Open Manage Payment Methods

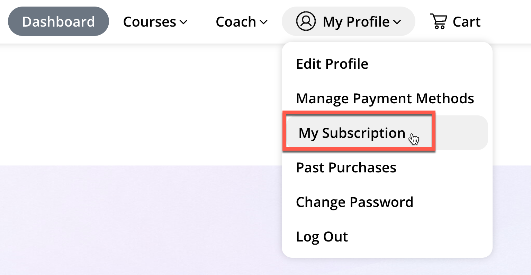click(385, 98)
